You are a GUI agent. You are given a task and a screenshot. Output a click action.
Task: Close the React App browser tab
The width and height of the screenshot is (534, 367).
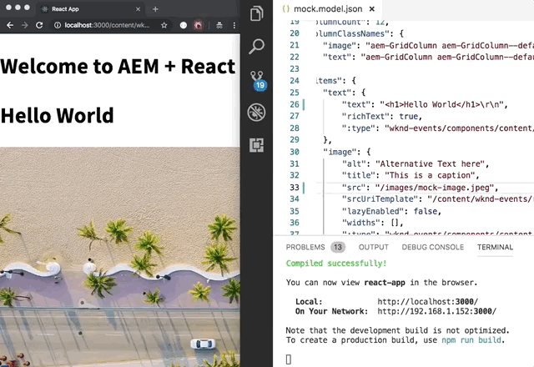coord(138,9)
